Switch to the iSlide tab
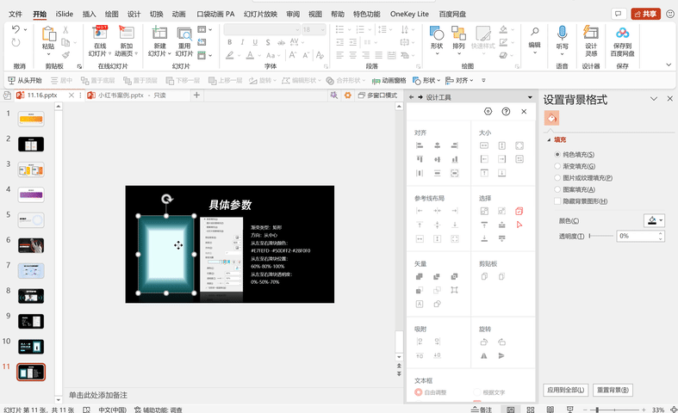The height and width of the screenshot is (413, 678). (64, 14)
